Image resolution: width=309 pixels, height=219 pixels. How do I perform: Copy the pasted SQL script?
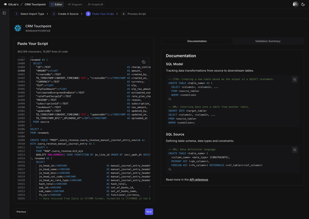tap(144, 62)
